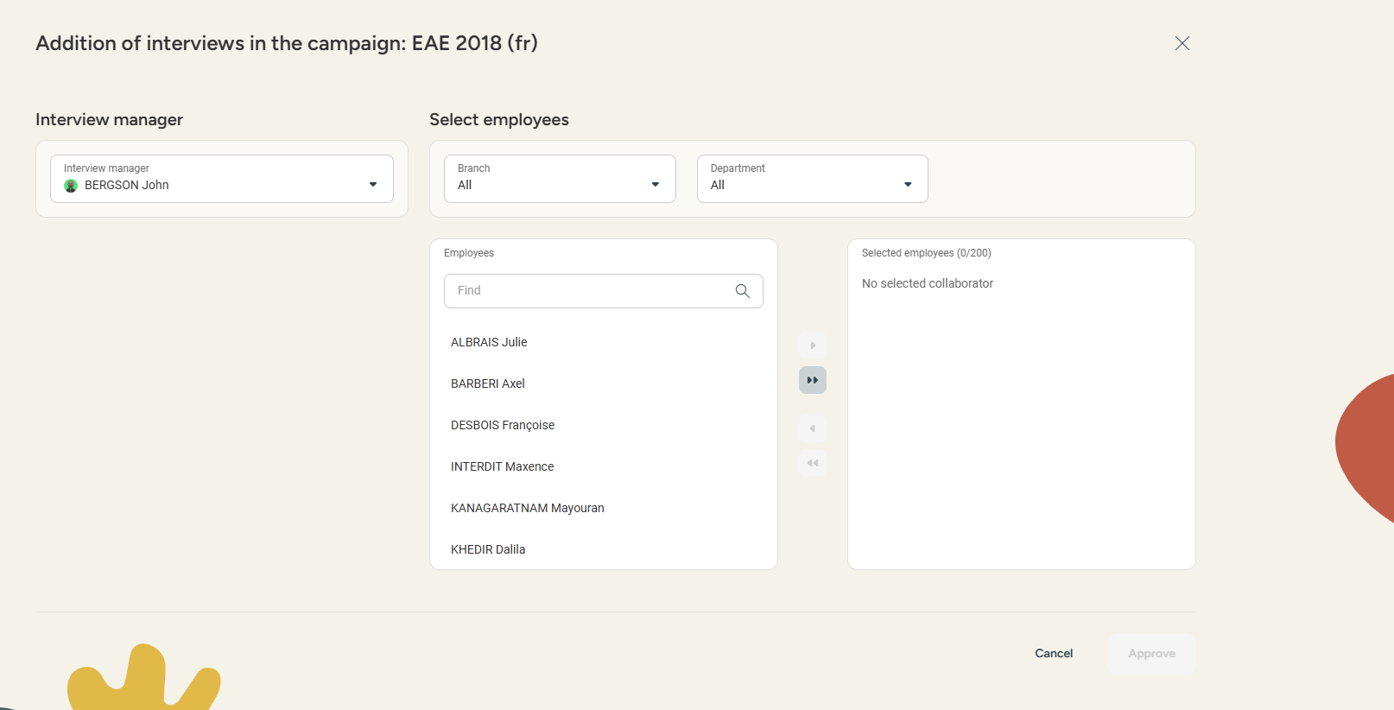The image size is (1394, 710).
Task: Open the Branch dropdown
Action: 560,179
